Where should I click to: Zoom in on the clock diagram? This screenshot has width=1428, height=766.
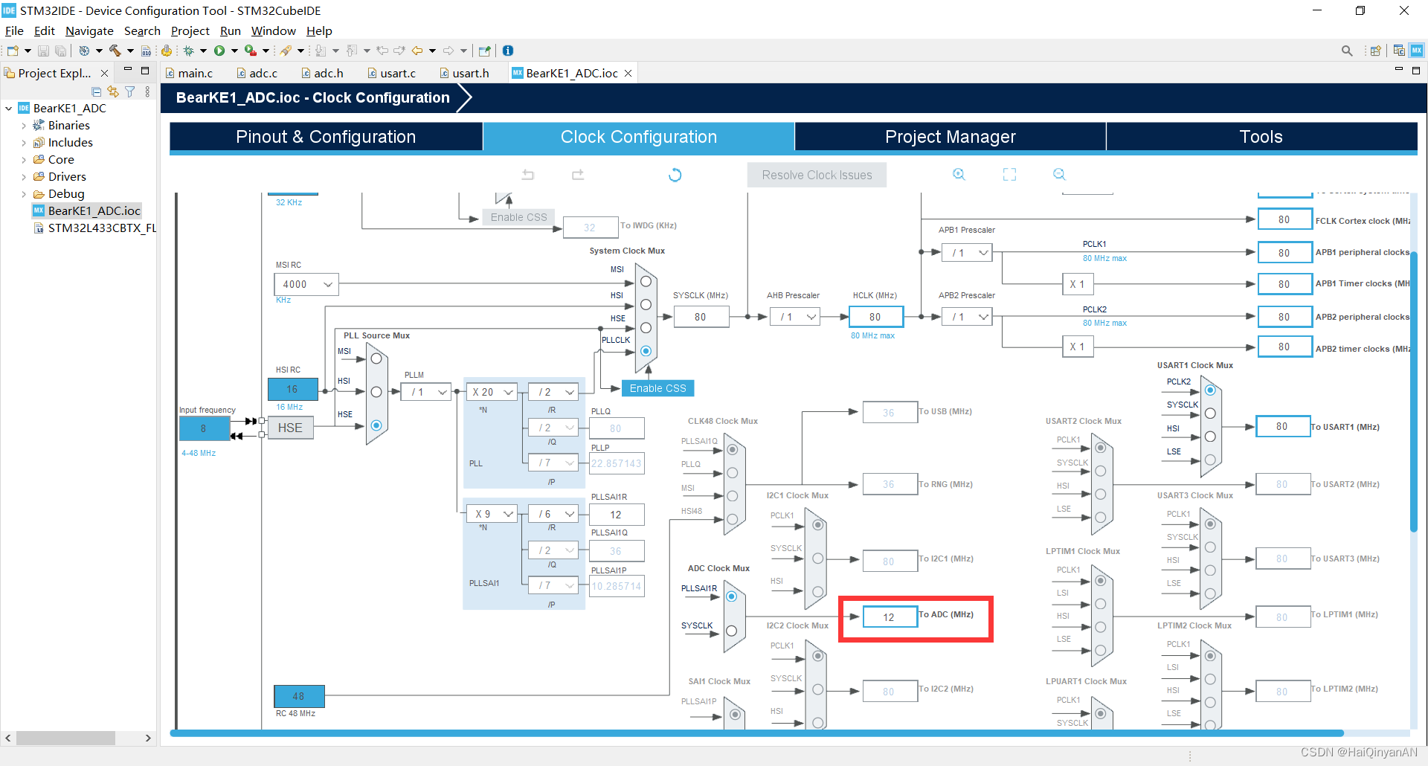click(959, 174)
